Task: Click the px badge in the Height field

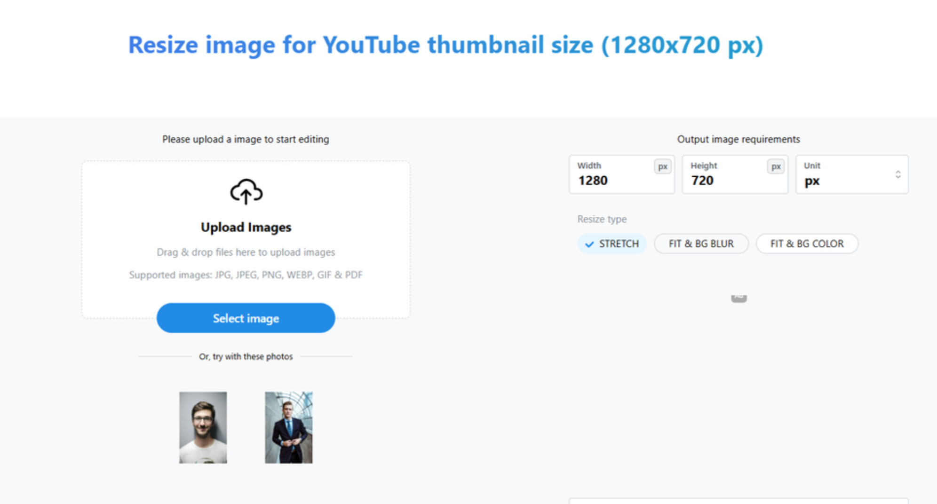Action: [776, 166]
